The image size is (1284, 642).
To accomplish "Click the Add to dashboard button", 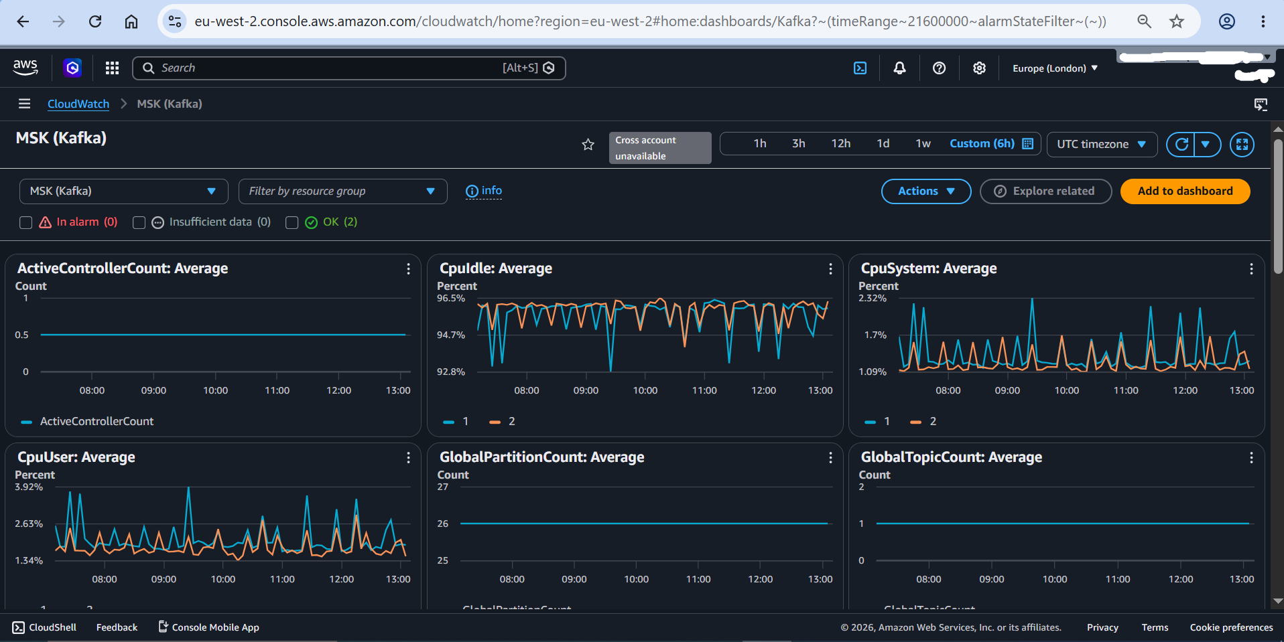I will 1185,191.
